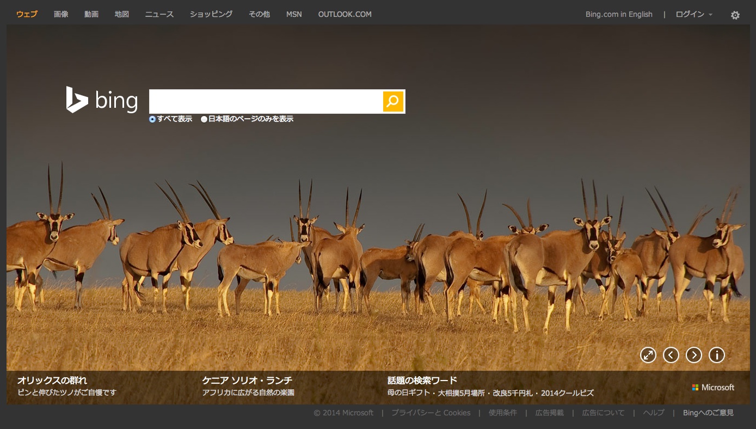Click inside the search text box
756x429 pixels.
point(266,102)
